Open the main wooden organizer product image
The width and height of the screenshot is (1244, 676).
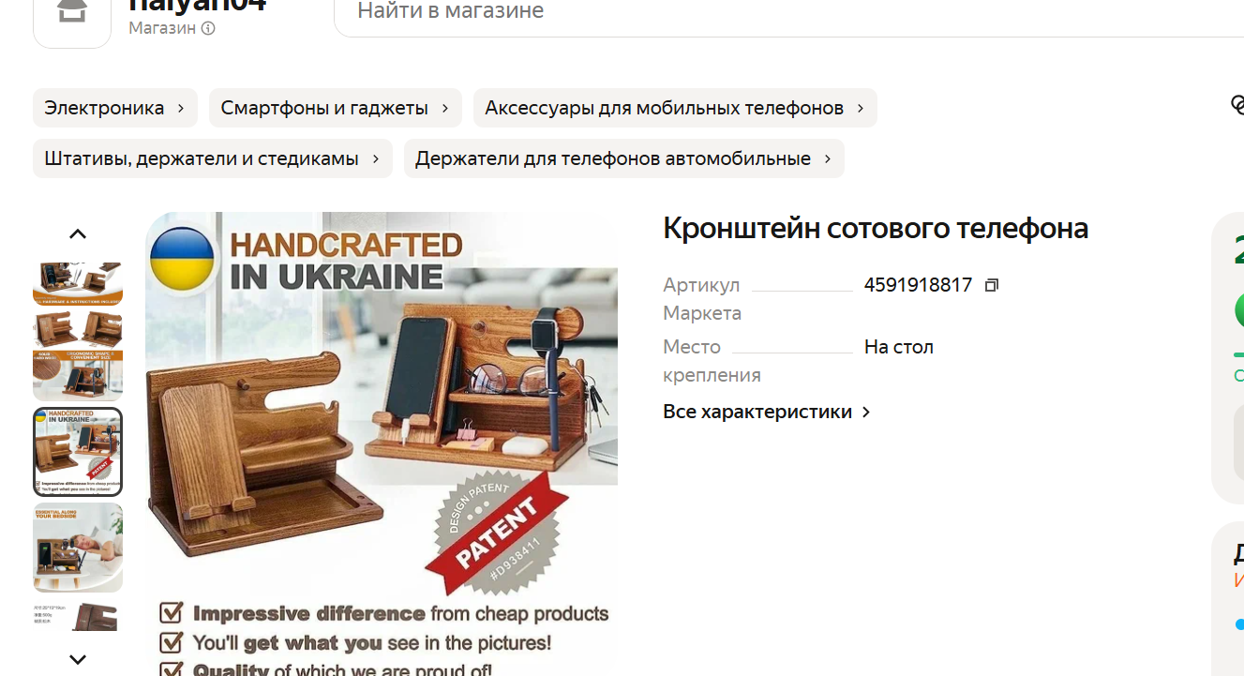(382, 443)
